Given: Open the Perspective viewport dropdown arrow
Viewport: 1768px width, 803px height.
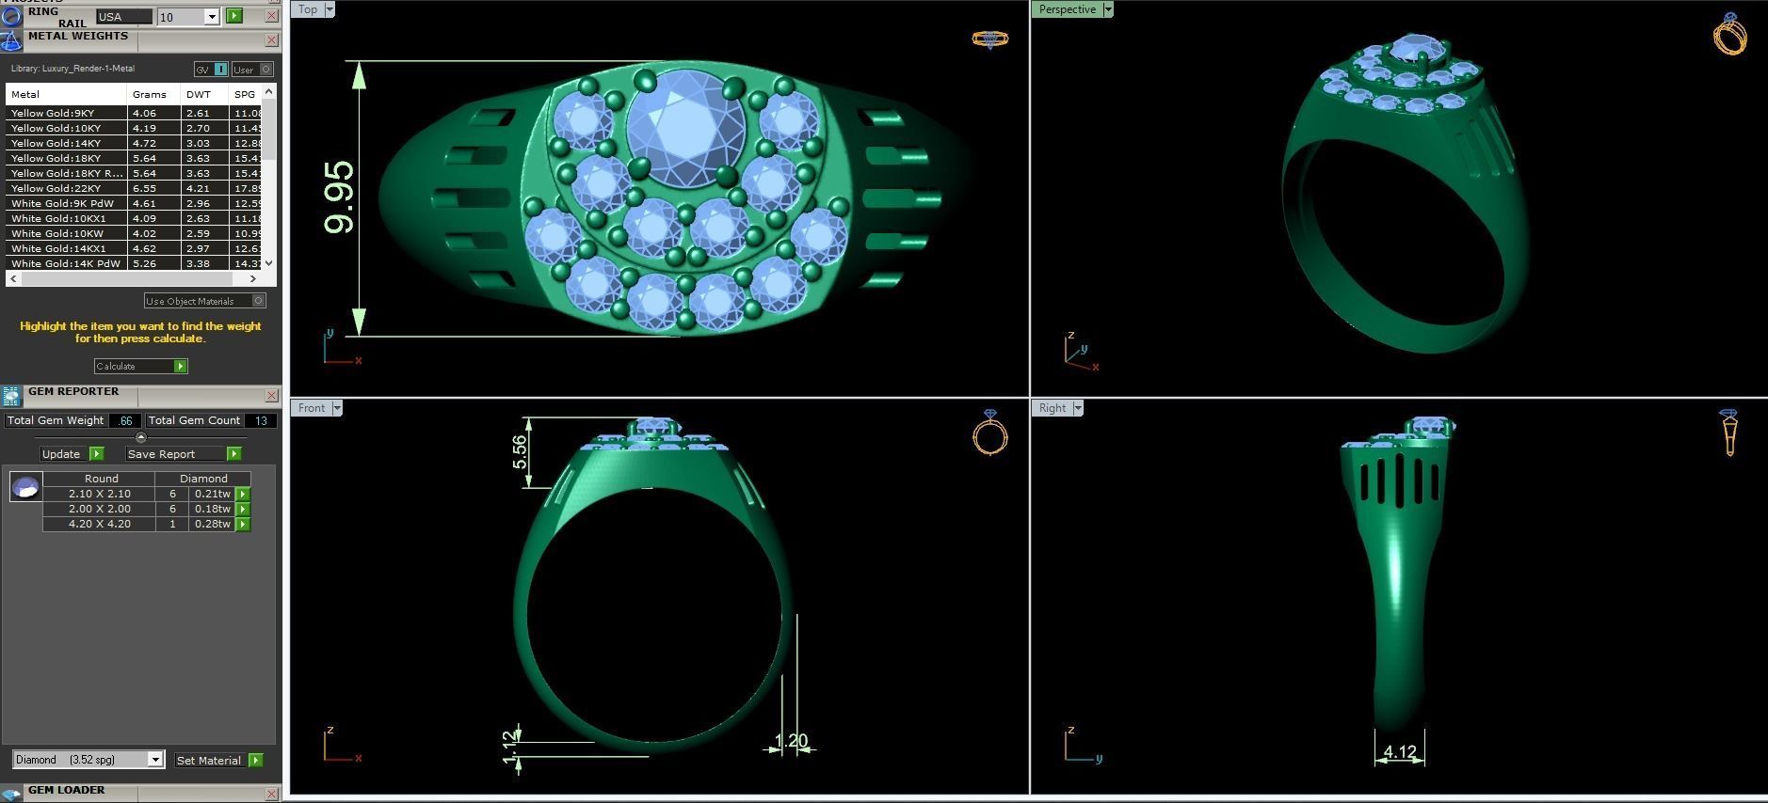Looking at the screenshot, I should tap(1108, 9).
